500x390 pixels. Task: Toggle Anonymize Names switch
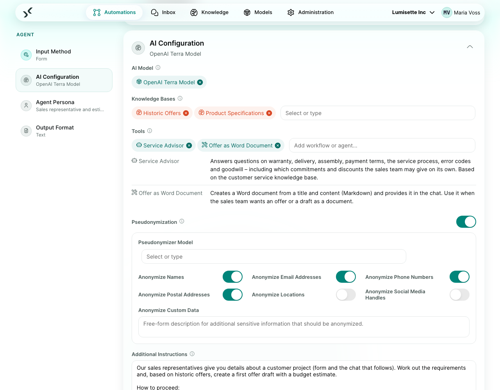pyautogui.click(x=232, y=277)
